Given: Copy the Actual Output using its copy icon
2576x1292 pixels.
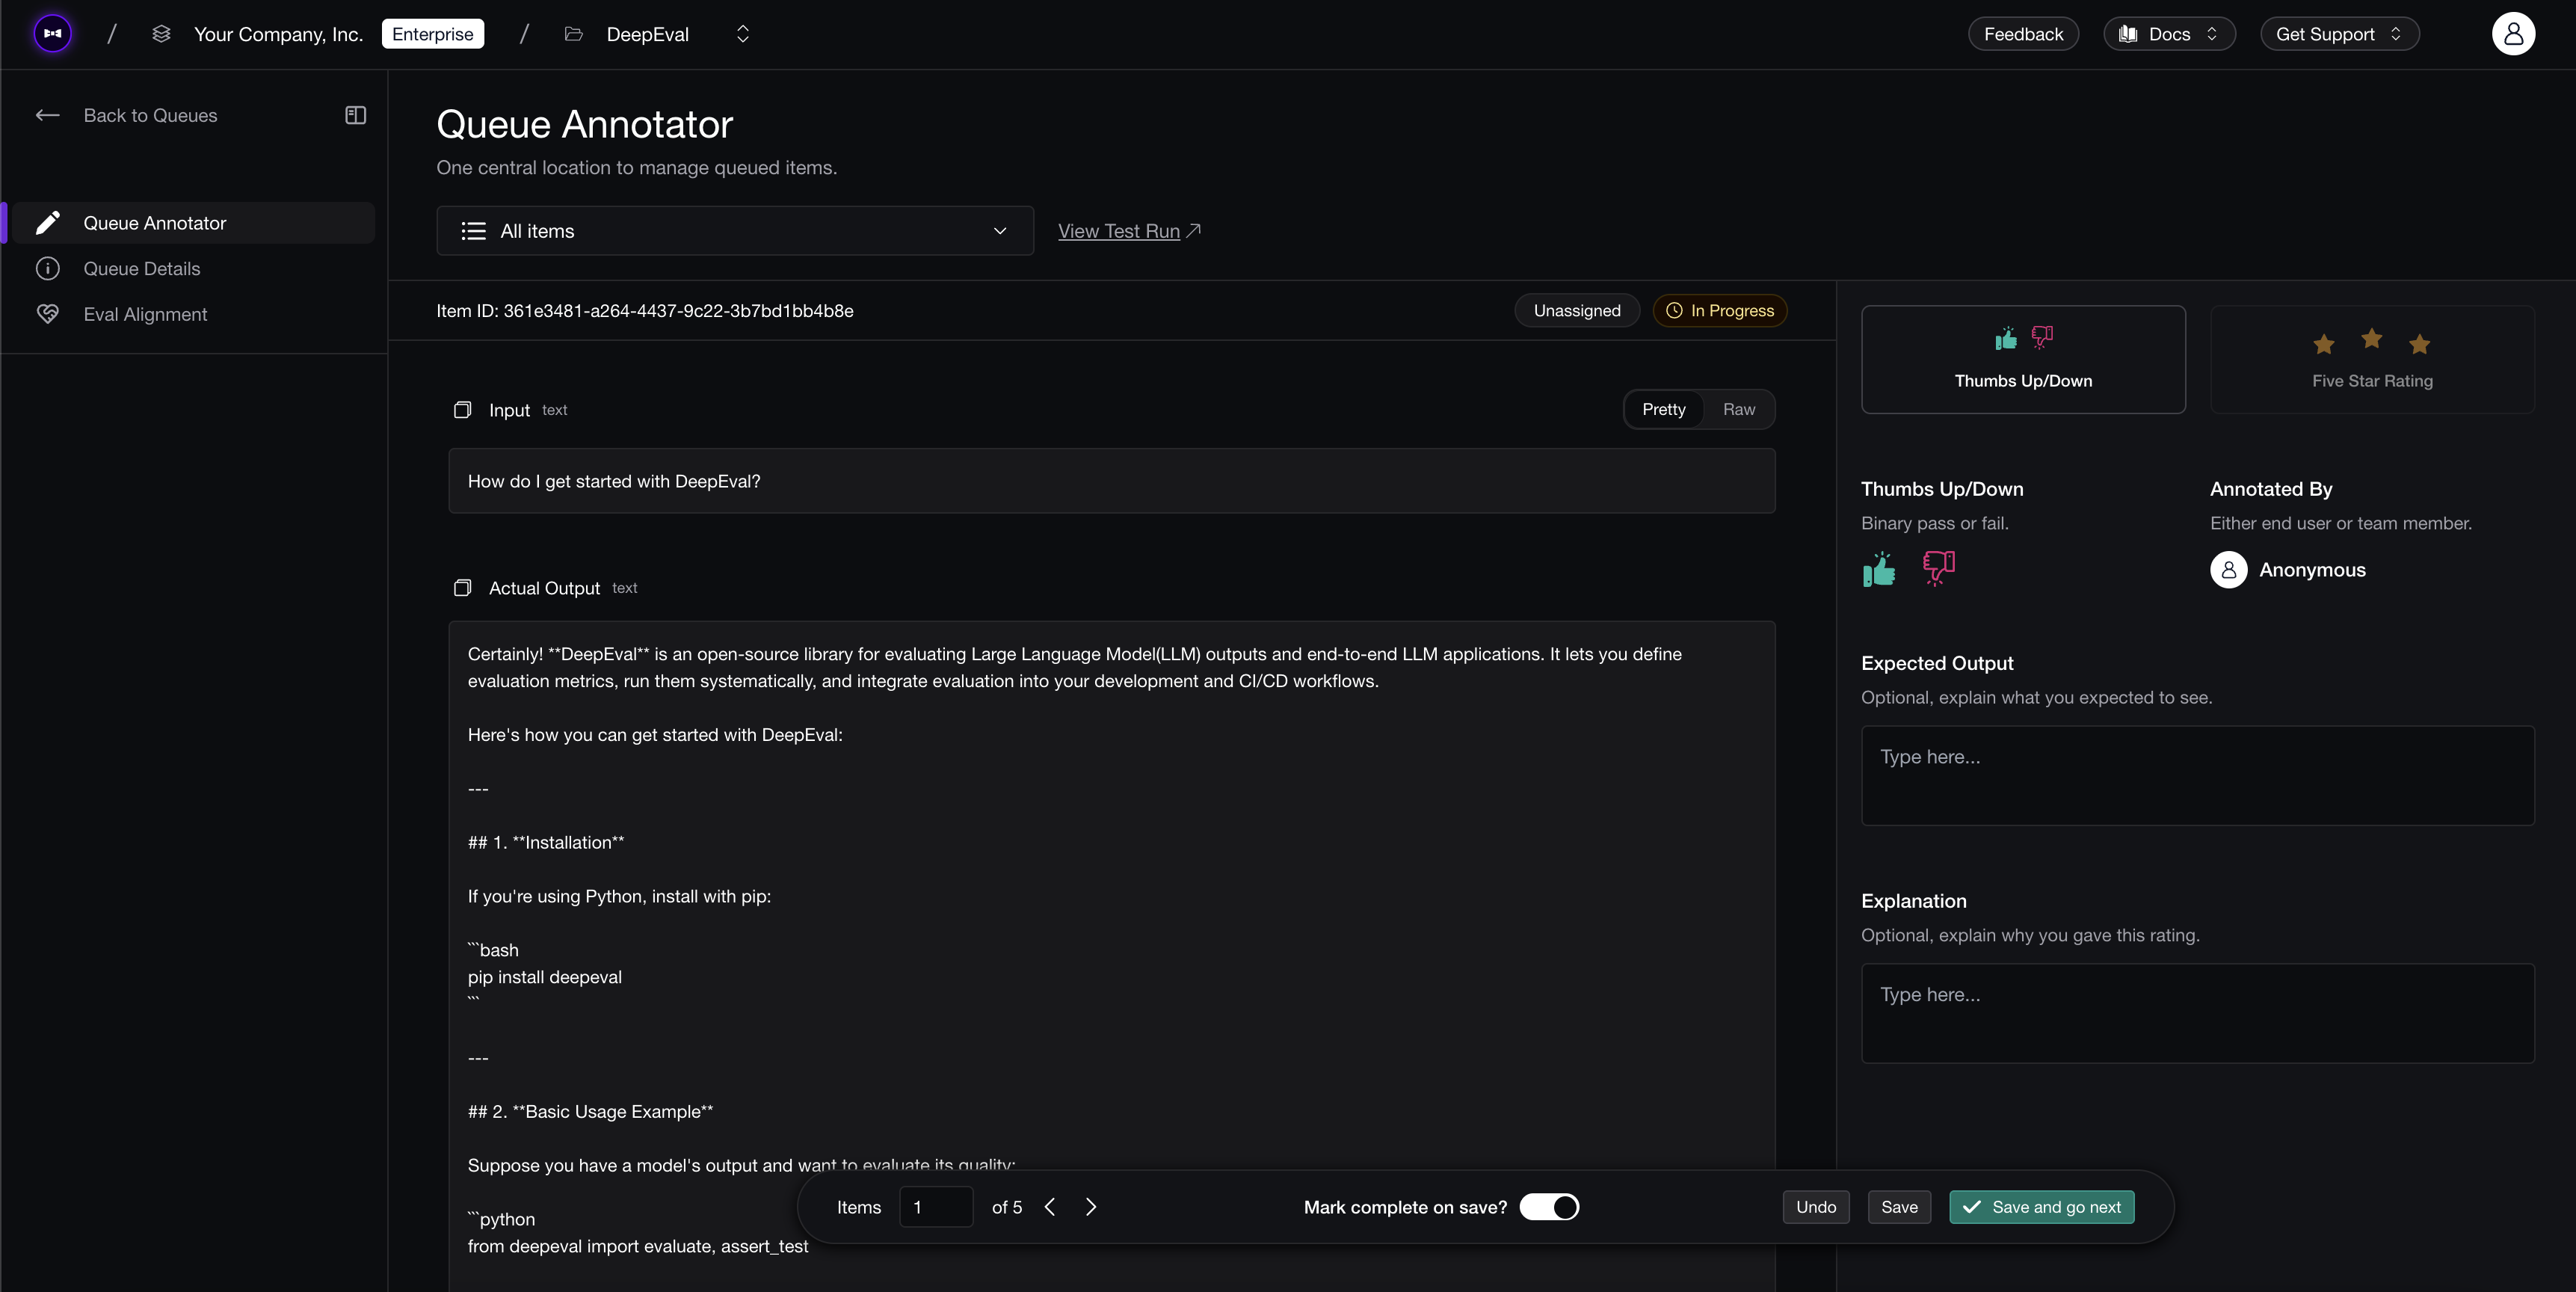Looking at the screenshot, I should (x=463, y=589).
